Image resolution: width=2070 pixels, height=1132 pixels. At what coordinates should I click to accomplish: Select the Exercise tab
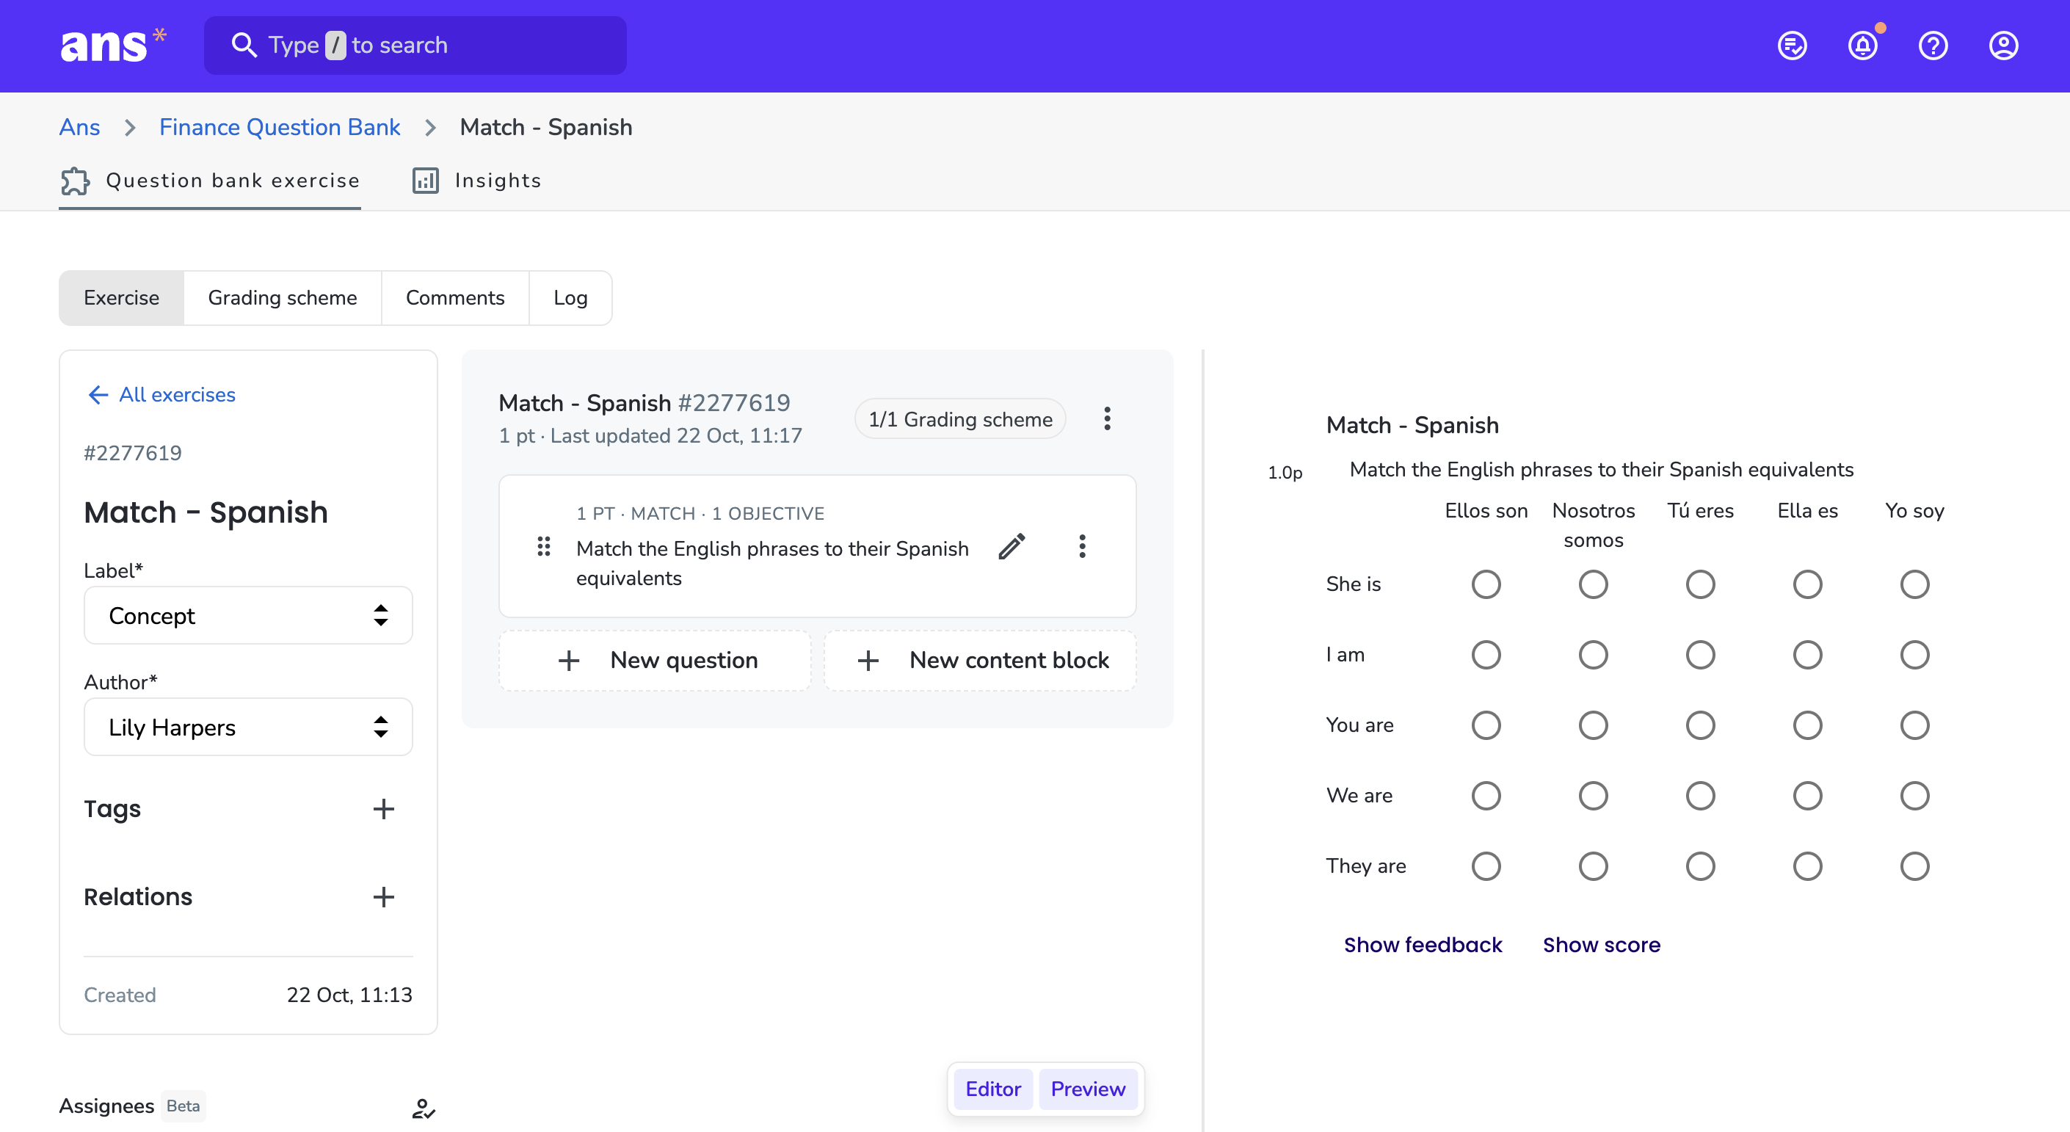click(x=121, y=298)
